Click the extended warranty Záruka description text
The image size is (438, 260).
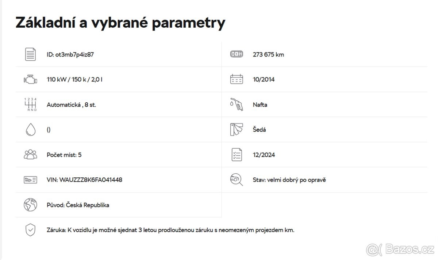click(170, 230)
